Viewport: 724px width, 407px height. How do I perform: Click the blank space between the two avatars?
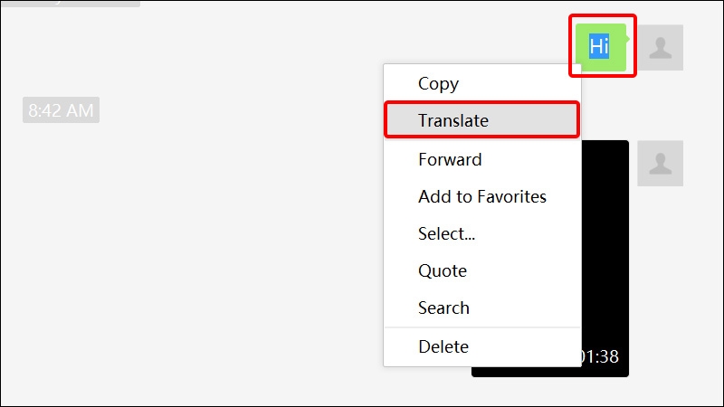661,105
